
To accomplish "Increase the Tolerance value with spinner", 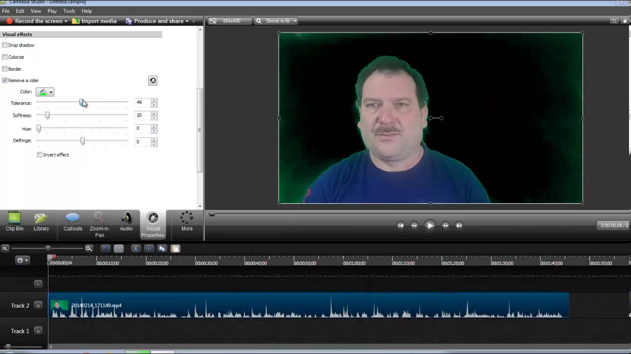I will [x=154, y=101].
